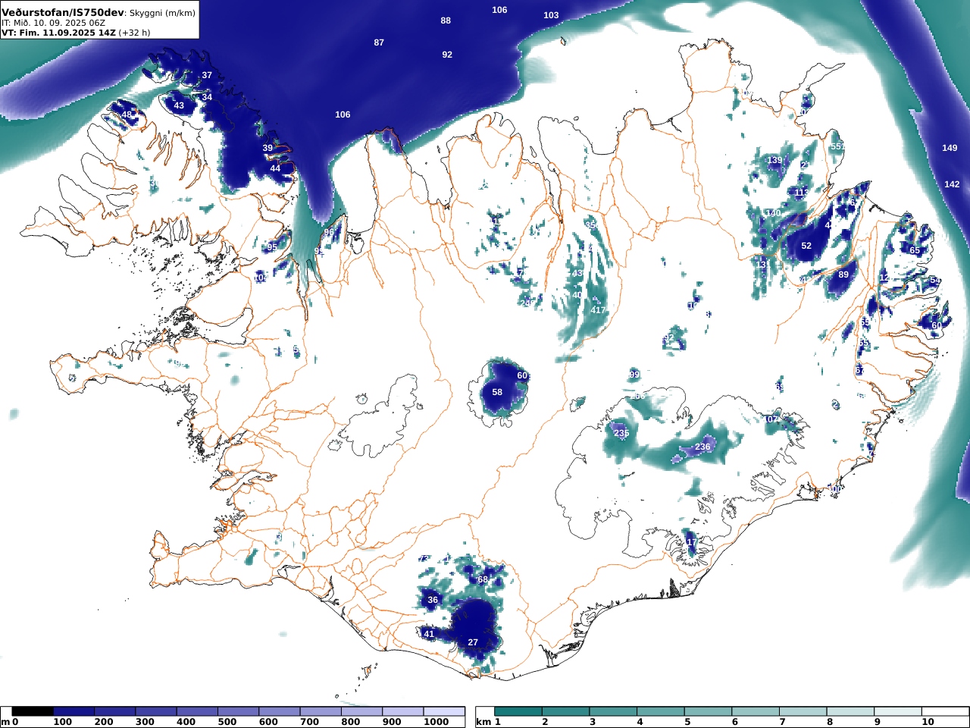This screenshot has height=728, width=970.
Task: Click the '58' value on the central glacier
Action: coord(497,392)
